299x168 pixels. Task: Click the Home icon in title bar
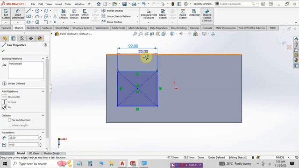click(99, 4)
